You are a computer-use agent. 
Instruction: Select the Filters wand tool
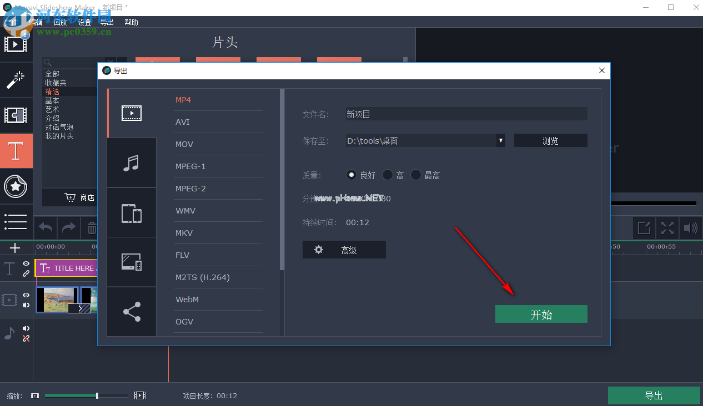(16, 80)
